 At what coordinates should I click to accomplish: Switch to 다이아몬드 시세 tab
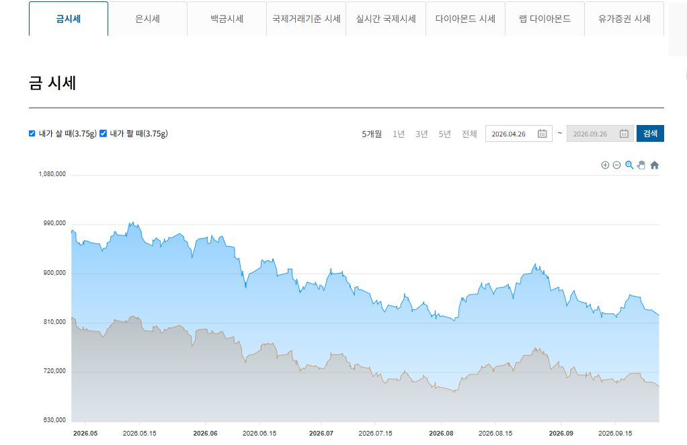pyautogui.click(x=465, y=19)
